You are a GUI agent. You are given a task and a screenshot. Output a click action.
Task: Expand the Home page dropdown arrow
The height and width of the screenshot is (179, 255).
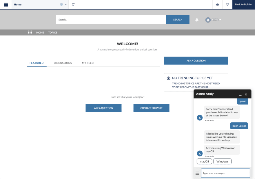coord(66,5)
